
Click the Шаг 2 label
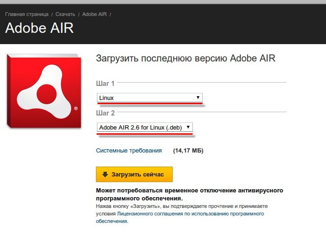tap(105, 113)
